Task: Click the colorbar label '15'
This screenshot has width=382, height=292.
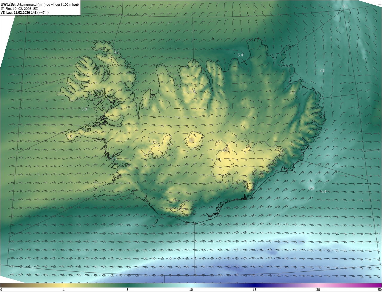Action: click(x=255, y=290)
